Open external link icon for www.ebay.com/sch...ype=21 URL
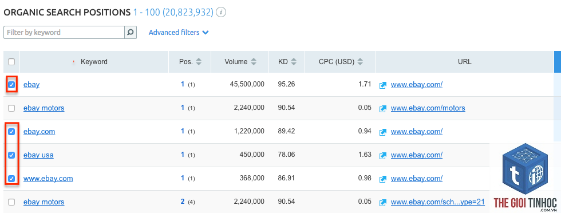Screen dimensions: 561x213 point(383,202)
